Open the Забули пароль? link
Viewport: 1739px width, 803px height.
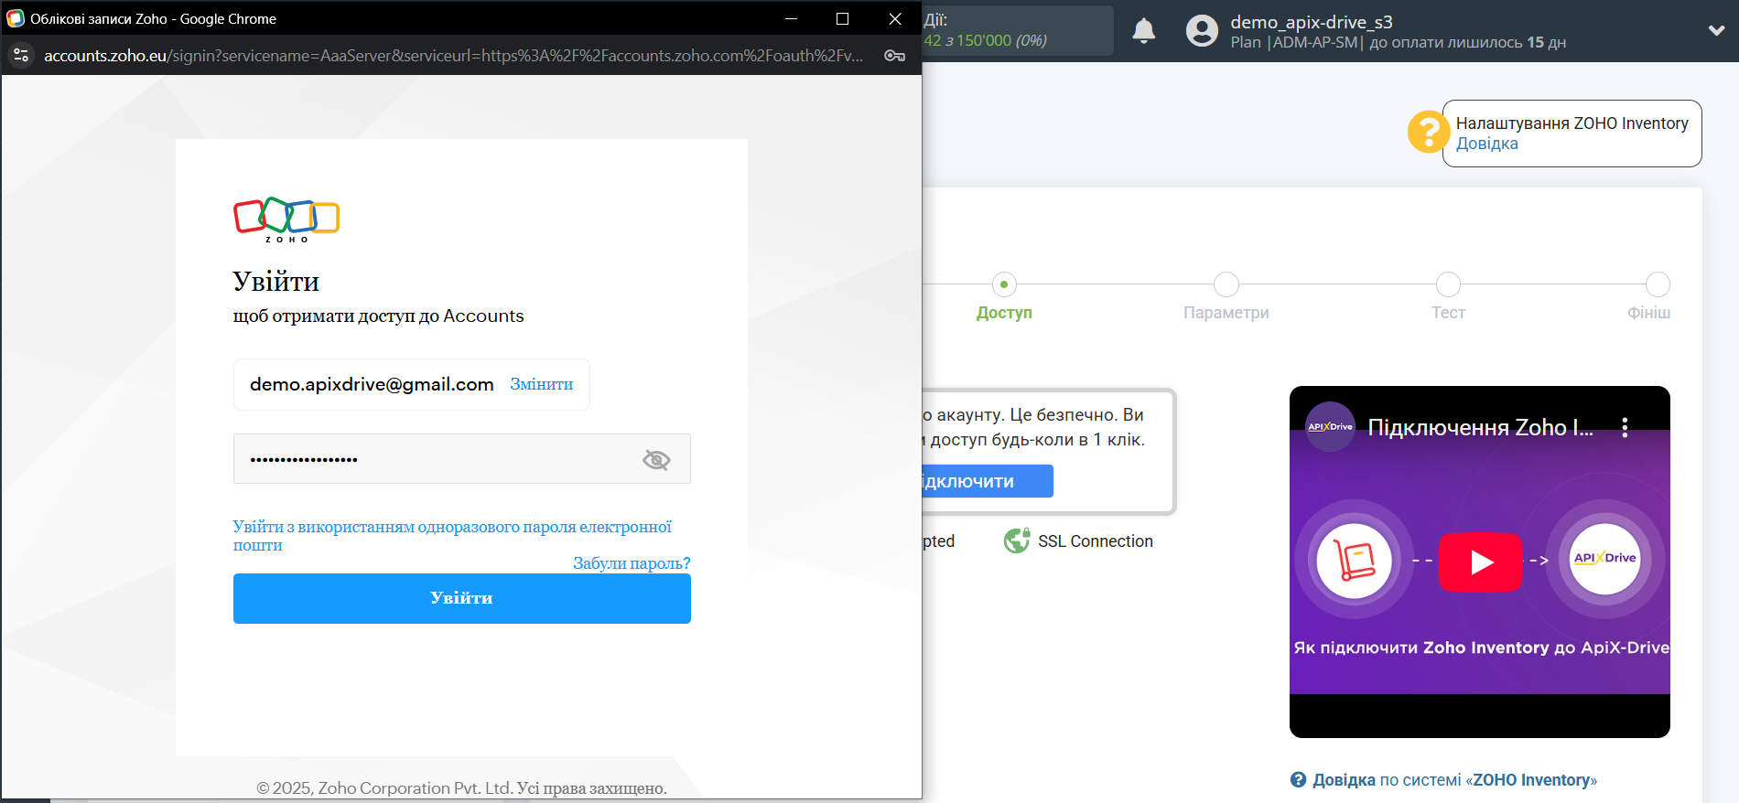click(x=632, y=563)
